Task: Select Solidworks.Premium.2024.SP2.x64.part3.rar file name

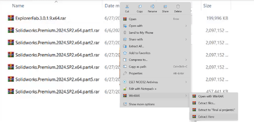Action: click(x=57, y=55)
